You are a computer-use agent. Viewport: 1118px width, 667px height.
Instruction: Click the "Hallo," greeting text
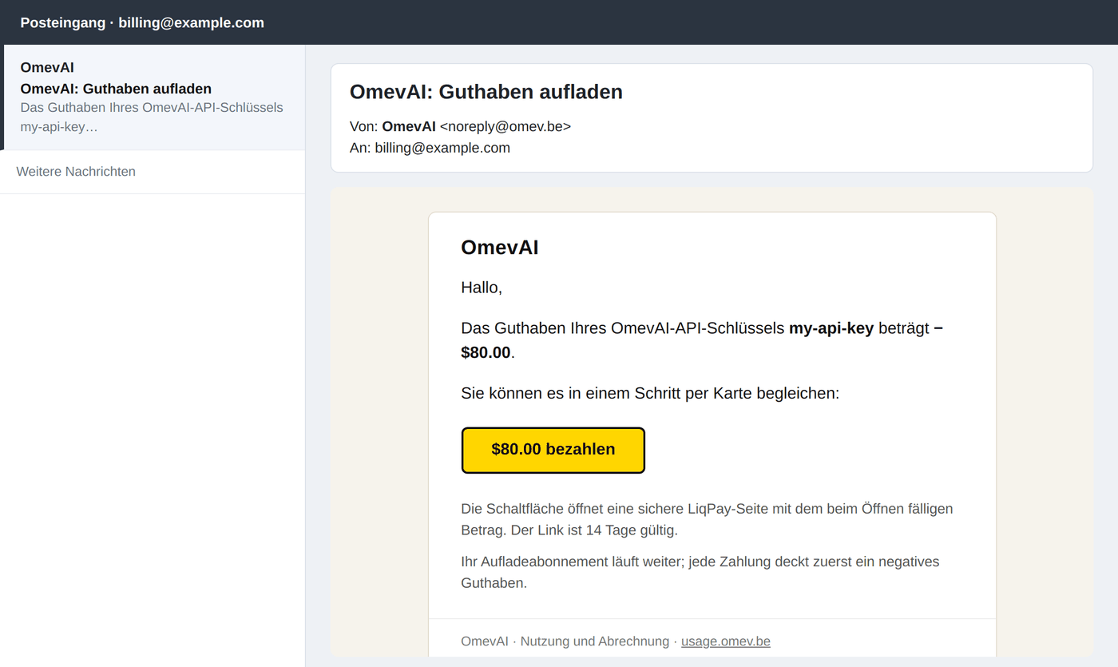tap(482, 288)
